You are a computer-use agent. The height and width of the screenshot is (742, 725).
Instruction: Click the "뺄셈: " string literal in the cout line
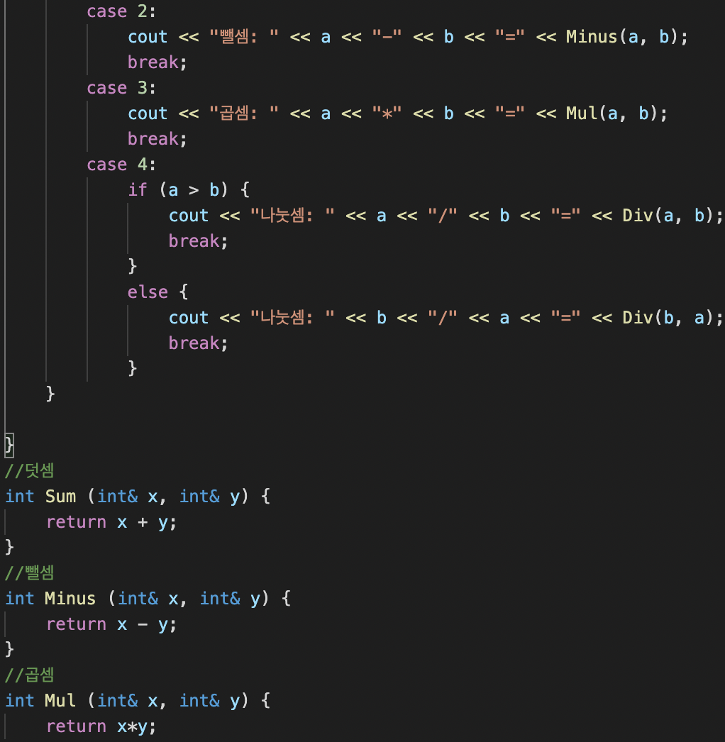[244, 37]
